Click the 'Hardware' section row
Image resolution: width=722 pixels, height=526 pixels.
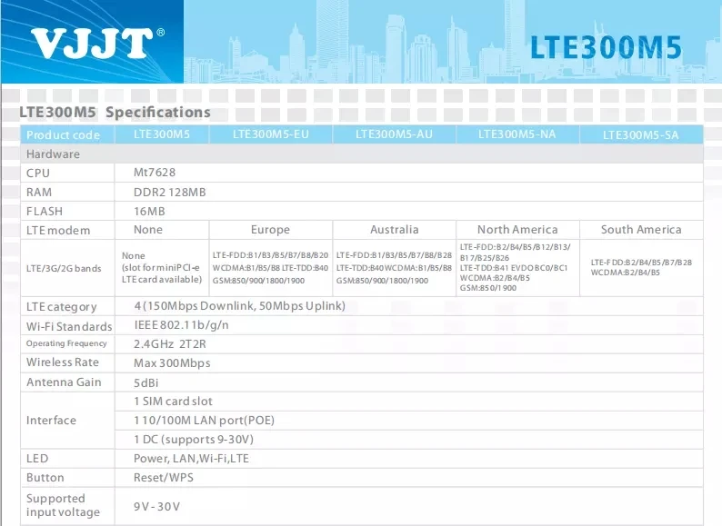pos(362,154)
